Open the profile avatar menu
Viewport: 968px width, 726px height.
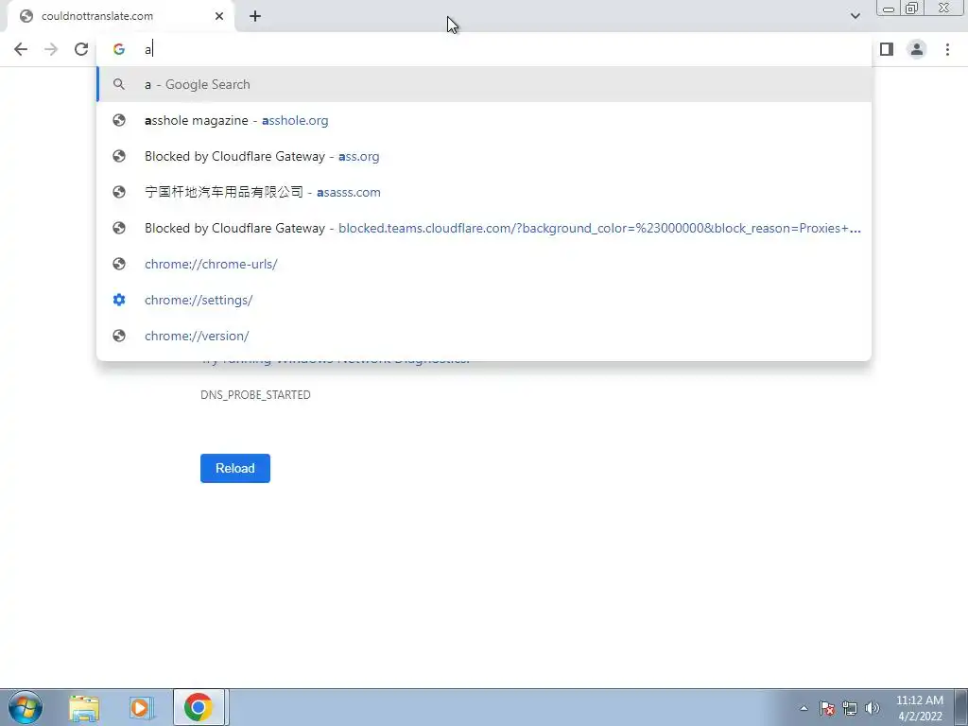917,49
